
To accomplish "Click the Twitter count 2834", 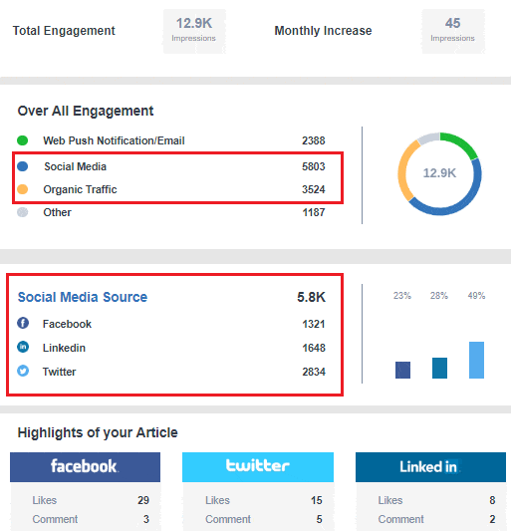I will tap(314, 372).
